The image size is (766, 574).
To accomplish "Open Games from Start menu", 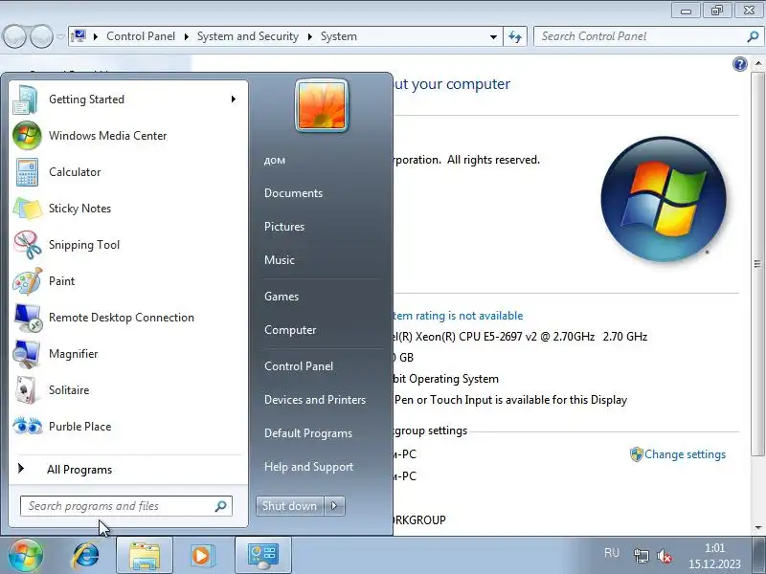I will coord(282,297).
